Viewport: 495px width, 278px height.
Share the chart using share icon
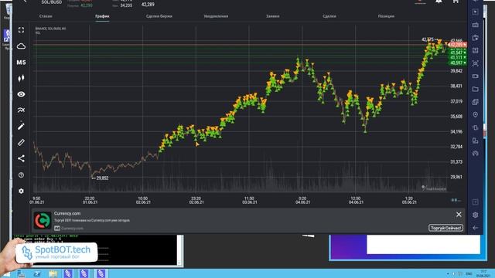(21, 158)
